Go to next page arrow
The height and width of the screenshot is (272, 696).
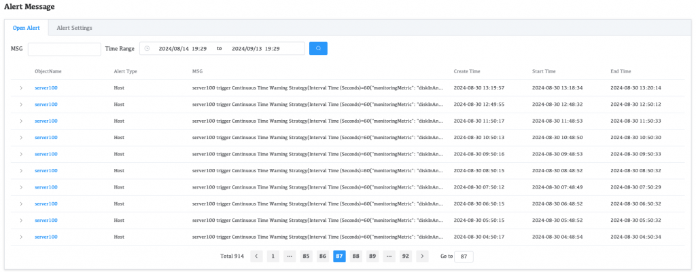(422, 256)
